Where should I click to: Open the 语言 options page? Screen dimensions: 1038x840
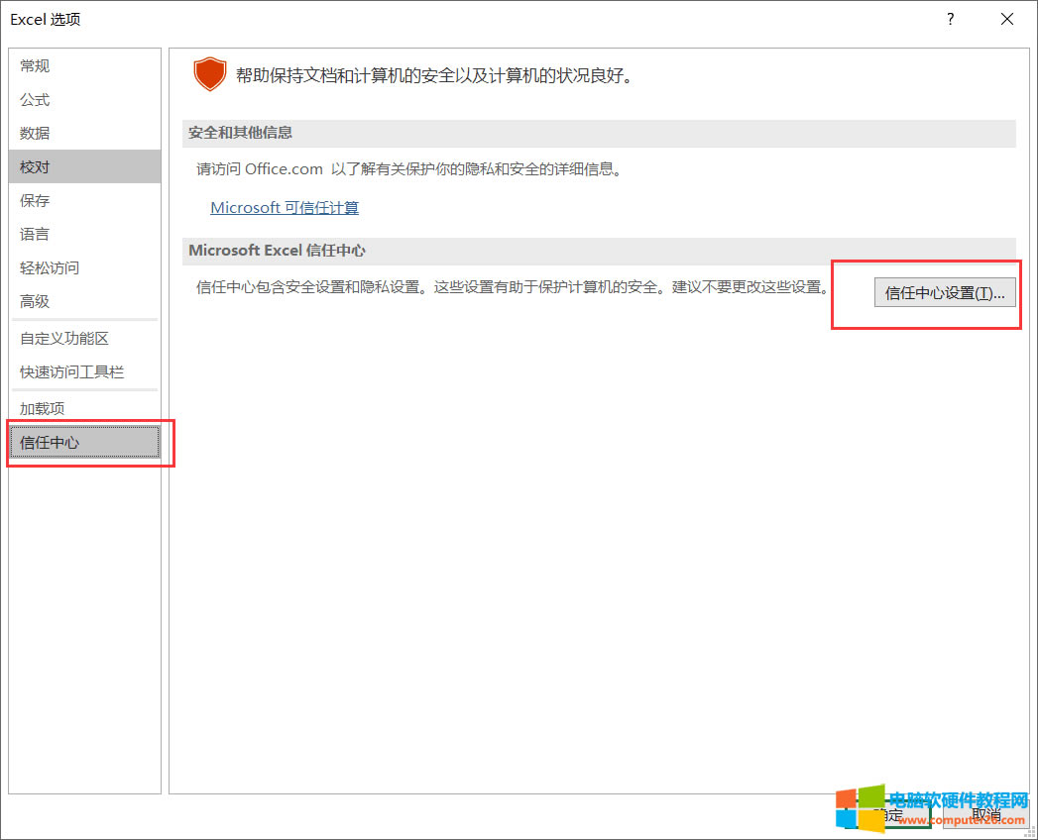(34, 234)
